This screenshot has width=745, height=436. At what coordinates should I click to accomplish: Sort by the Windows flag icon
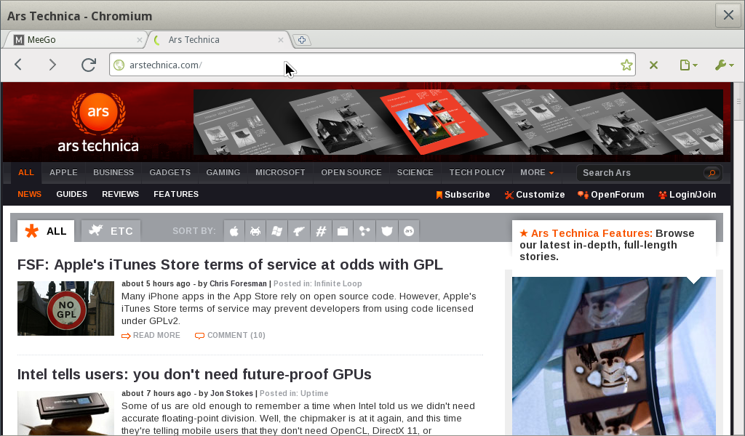pyautogui.click(x=277, y=232)
